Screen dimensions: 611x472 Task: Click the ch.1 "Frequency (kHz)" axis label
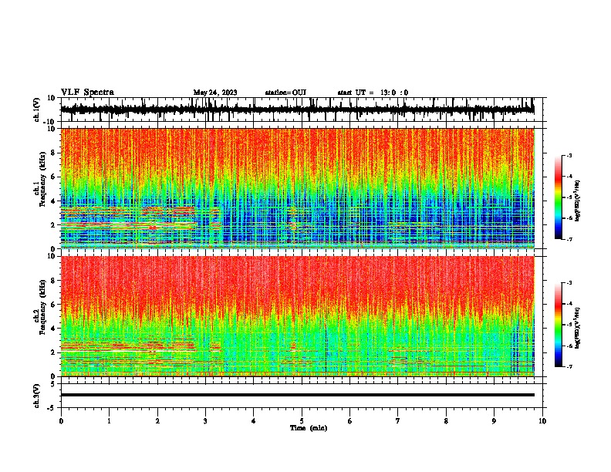point(42,179)
